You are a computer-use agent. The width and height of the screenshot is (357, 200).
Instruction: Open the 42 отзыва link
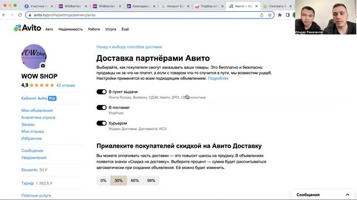66,85
